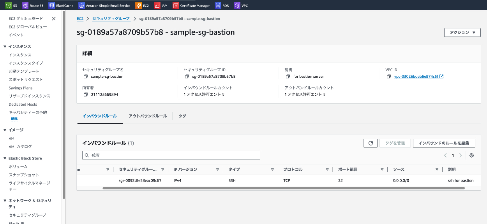Open the アクション dropdown menu

click(462, 33)
